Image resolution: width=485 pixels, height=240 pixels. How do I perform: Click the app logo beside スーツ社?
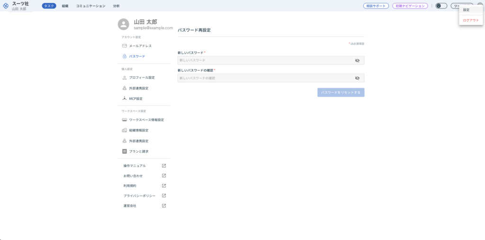(6, 6)
